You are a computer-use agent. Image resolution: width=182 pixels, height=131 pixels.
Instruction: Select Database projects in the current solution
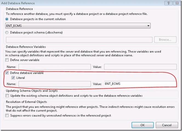(7, 19)
